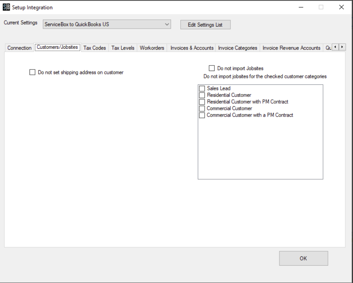Minimize the Setup Integration window
This screenshot has width=353, height=283.
pos(301,7)
